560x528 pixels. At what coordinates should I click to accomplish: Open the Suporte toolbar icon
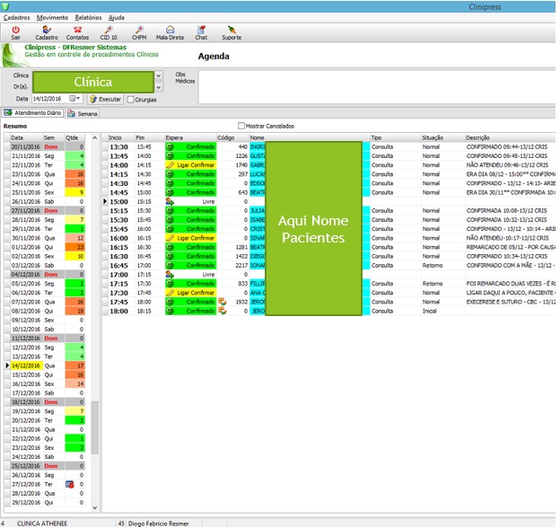pyautogui.click(x=232, y=31)
